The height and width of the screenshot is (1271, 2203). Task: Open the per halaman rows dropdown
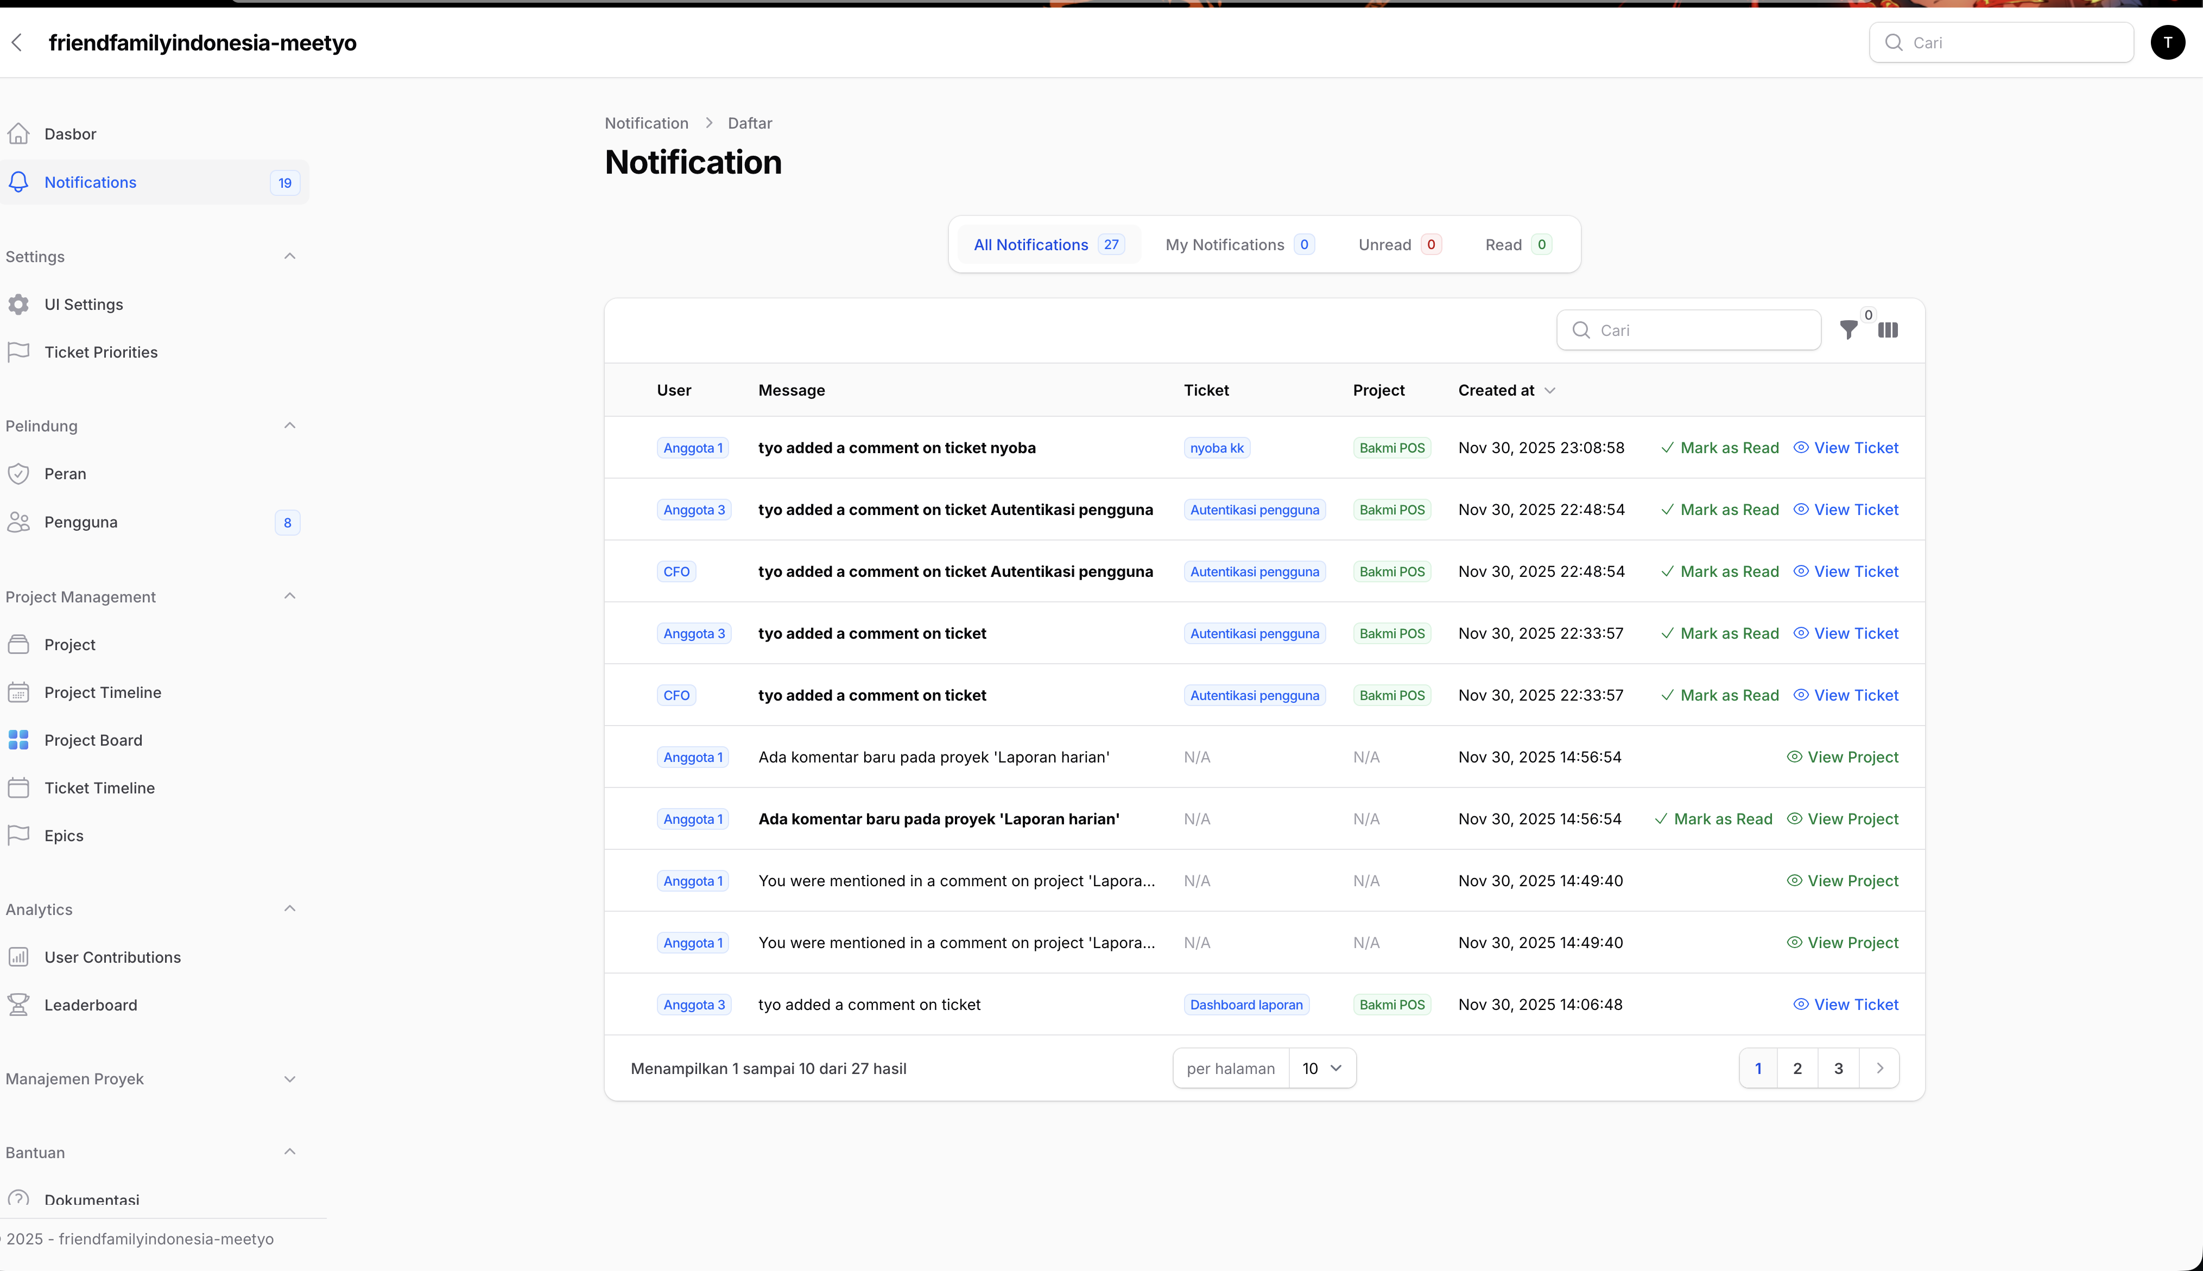[1321, 1069]
